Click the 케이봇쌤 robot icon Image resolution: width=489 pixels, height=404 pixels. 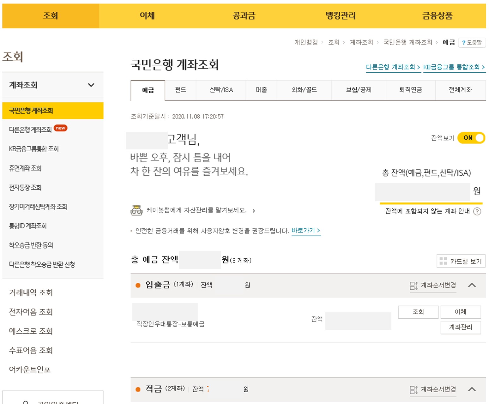(136, 210)
